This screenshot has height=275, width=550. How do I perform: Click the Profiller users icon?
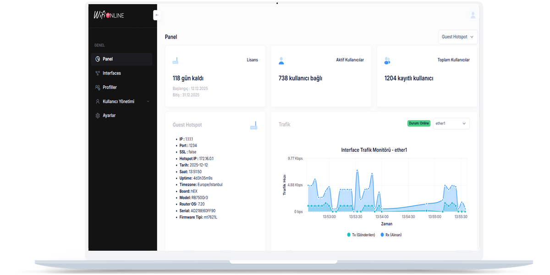click(97, 88)
